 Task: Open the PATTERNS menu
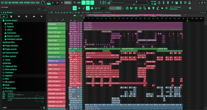(16, 3)
